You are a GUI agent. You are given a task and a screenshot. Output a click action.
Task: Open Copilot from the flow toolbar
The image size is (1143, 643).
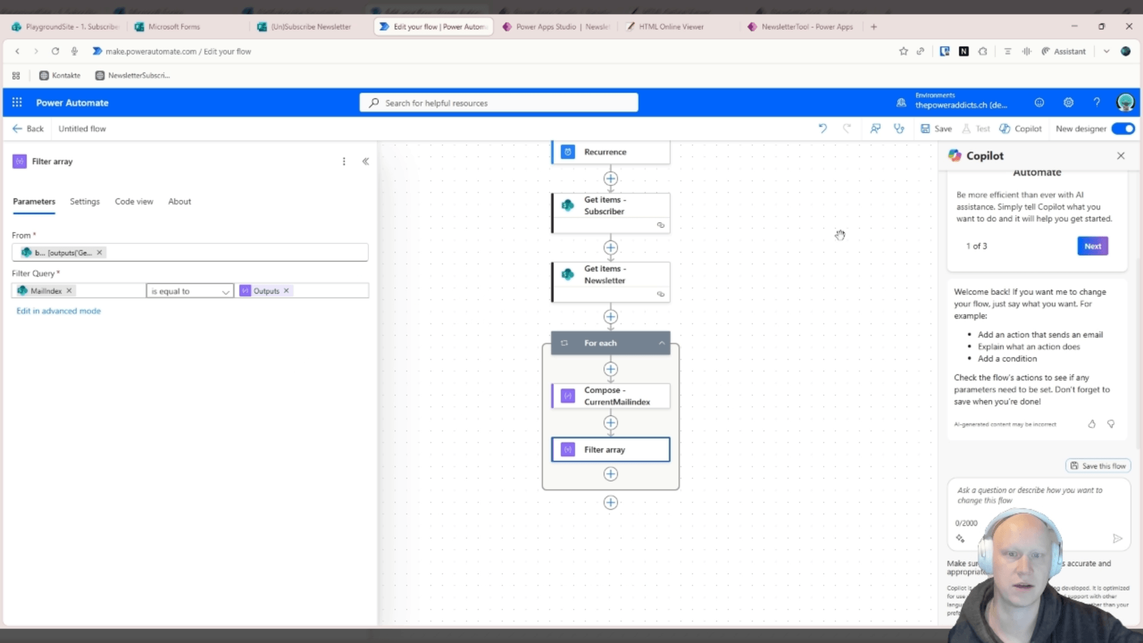(x=1020, y=129)
